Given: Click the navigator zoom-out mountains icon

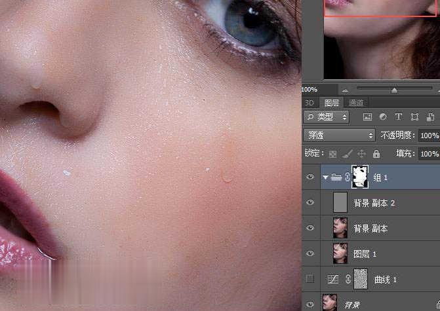Looking at the screenshot, I should click(x=346, y=90).
